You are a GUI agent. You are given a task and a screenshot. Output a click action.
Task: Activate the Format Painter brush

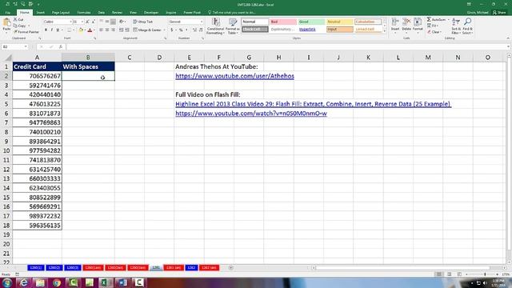pos(26,32)
